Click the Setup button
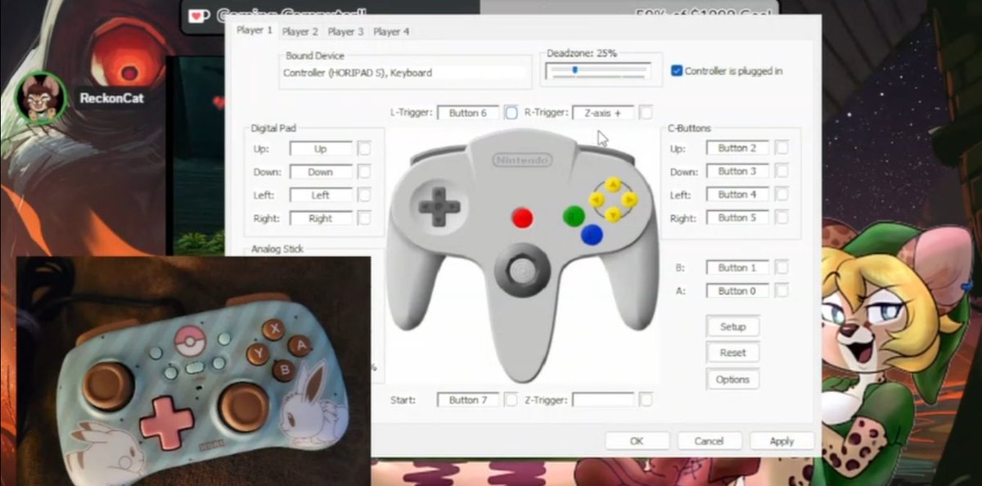982x486 pixels. click(732, 326)
